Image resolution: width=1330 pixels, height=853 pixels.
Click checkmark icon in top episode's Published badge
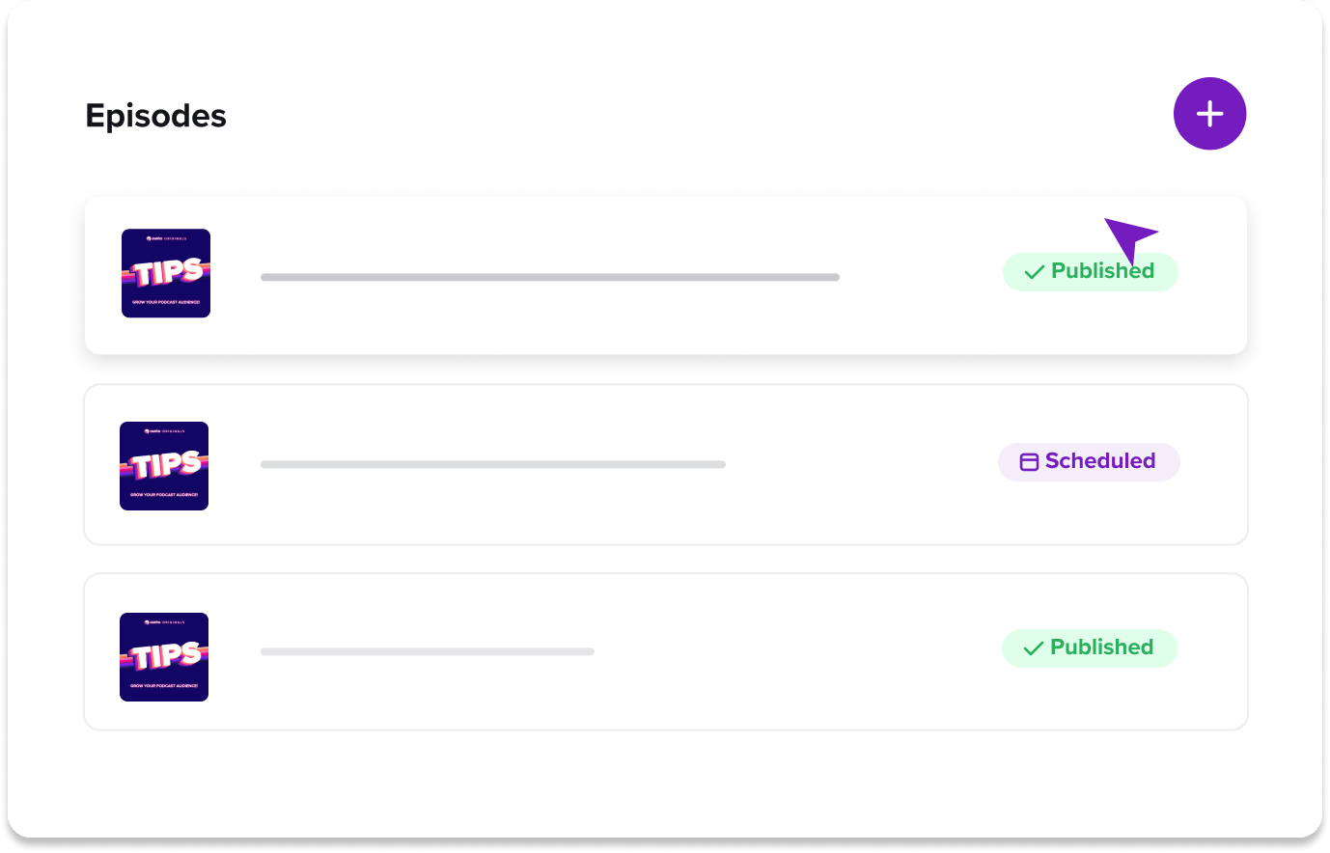click(x=1034, y=272)
